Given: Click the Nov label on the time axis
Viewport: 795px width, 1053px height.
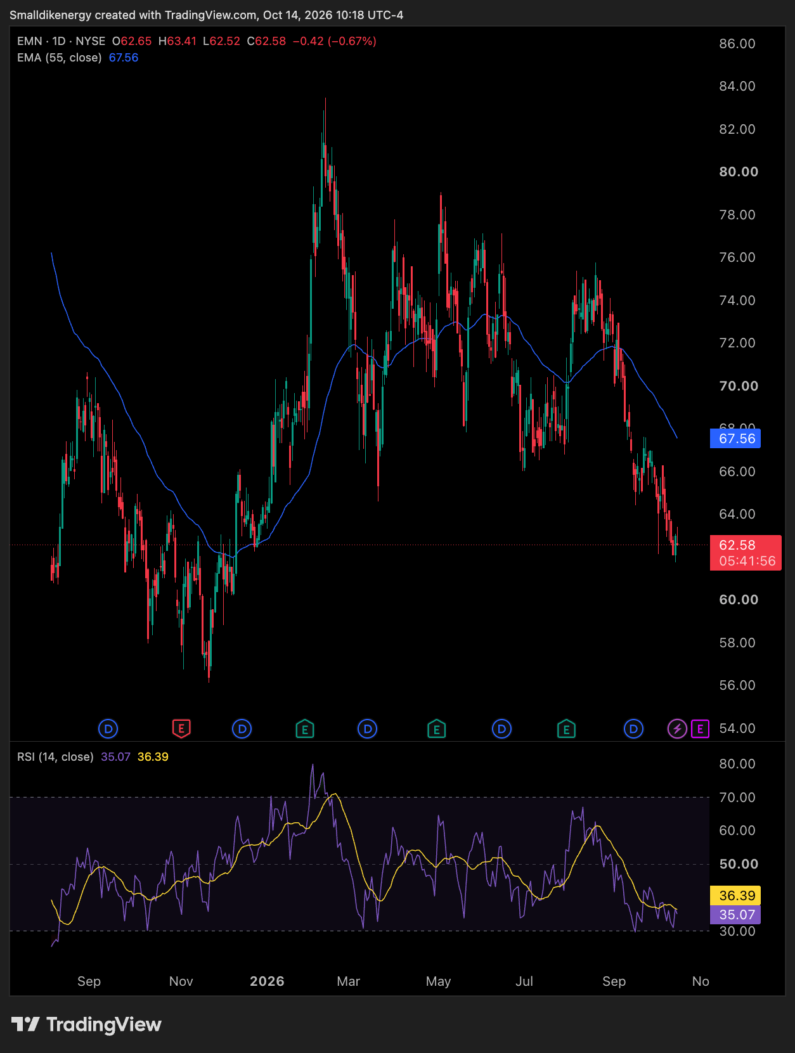Looking at the screenshot, I should pos(181,981).
